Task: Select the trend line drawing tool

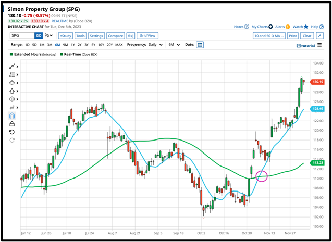Action: 12,67
